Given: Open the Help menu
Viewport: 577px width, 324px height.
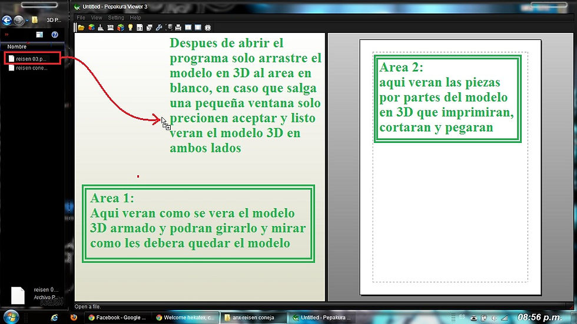Looking at the screenshot, I should pyautogui.click(x=135, y=18).
